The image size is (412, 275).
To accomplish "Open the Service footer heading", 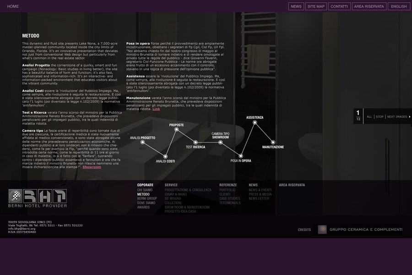I will click(171, 185).
